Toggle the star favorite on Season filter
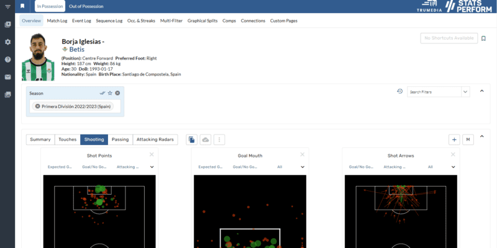 (110, 93)
